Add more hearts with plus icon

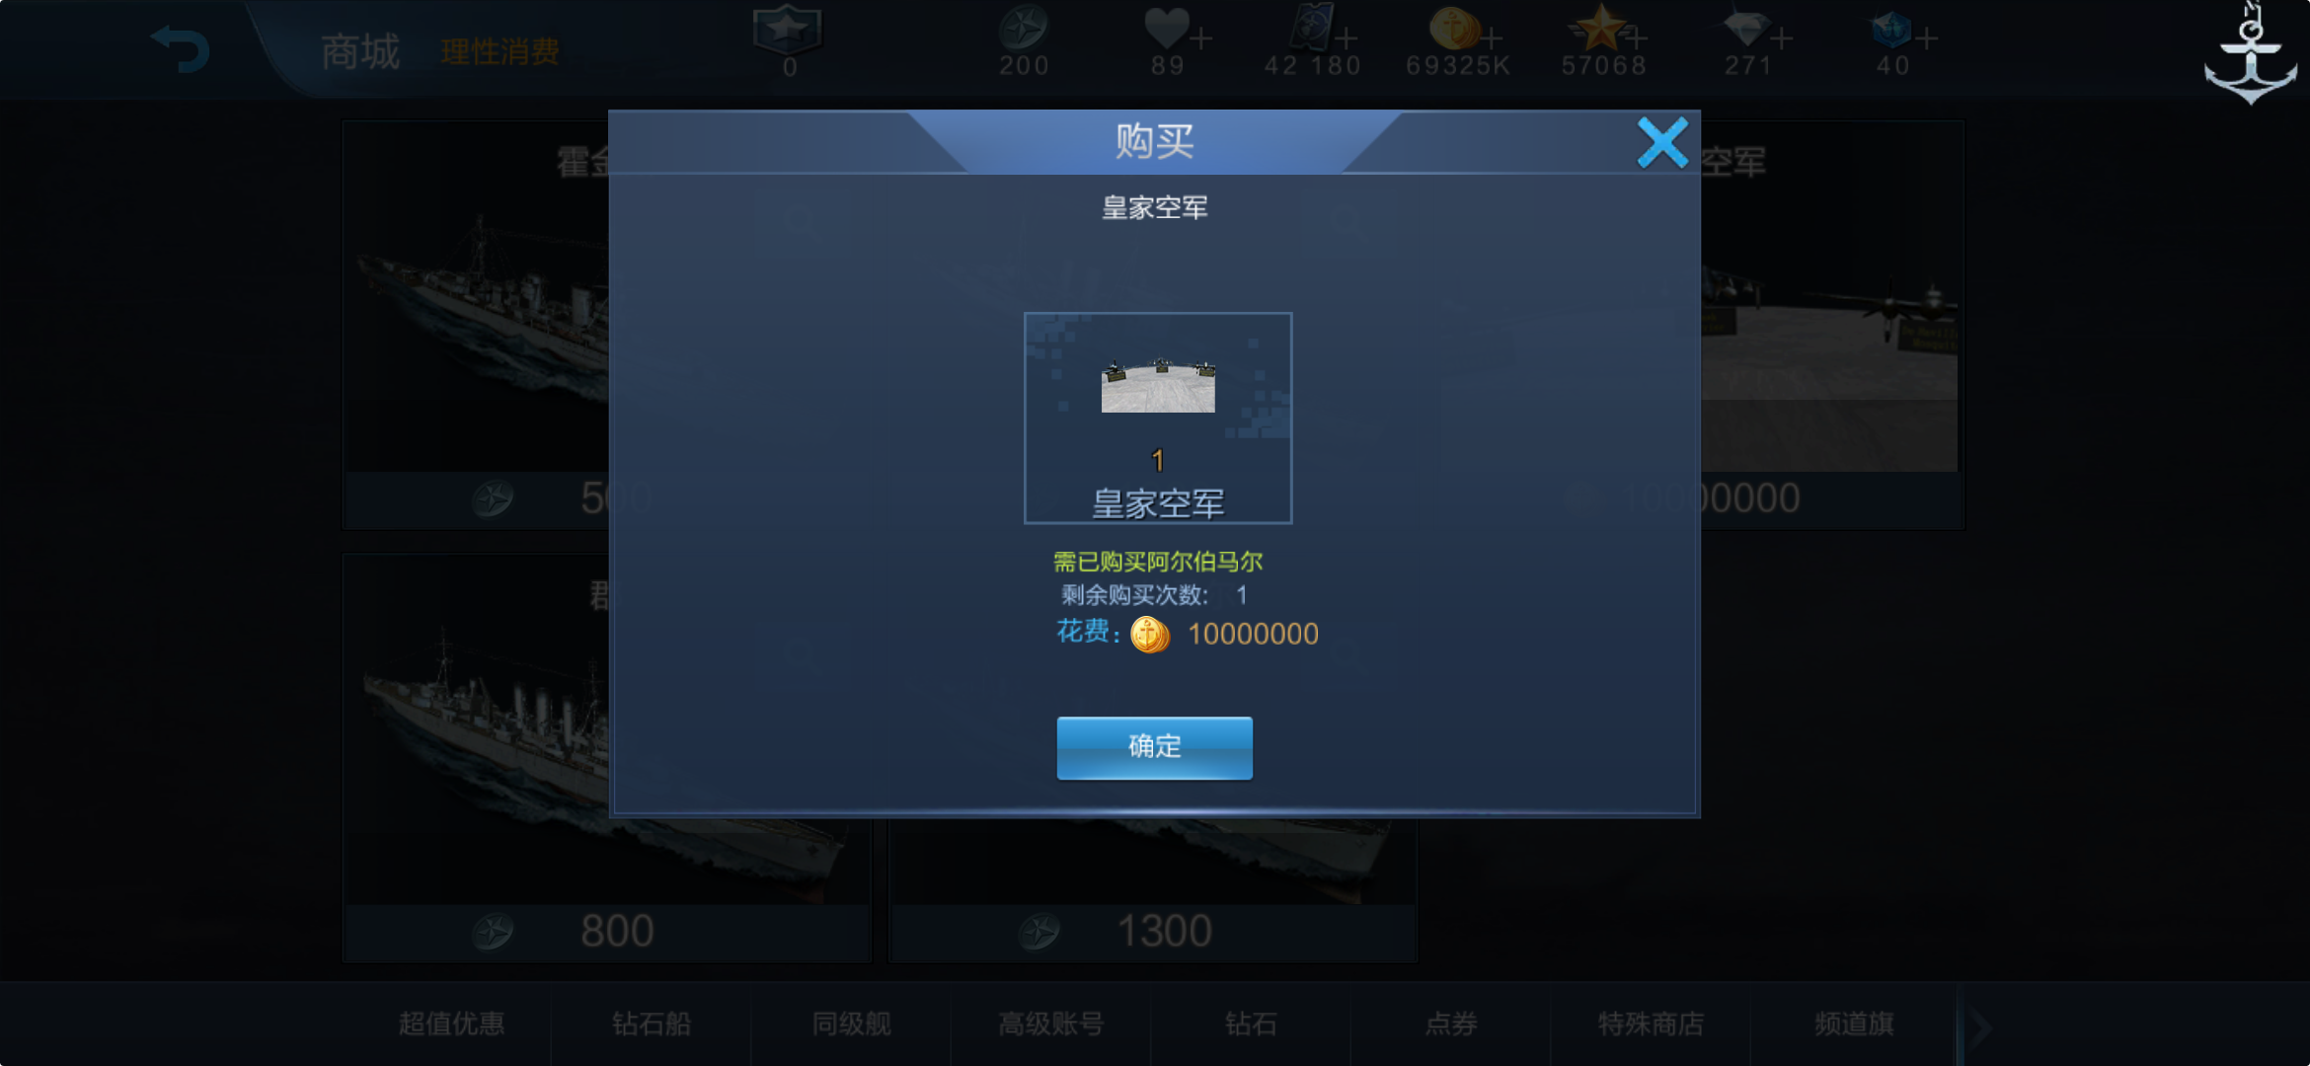(1201, 39)
